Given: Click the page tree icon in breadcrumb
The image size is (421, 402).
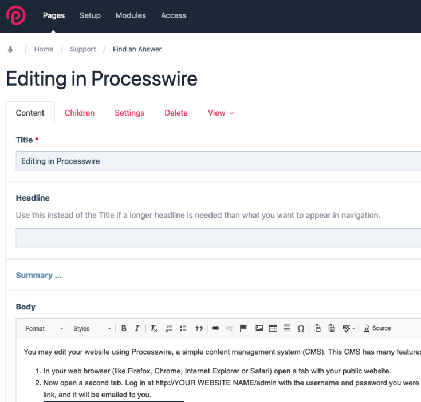Looking at the screenshot, I should click(x=10, y=49).
